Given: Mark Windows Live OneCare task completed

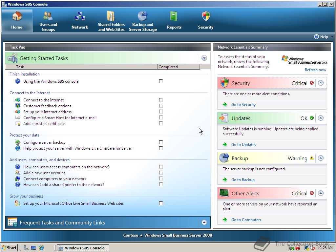Looking at the screenshot, I should click(161, 148).
